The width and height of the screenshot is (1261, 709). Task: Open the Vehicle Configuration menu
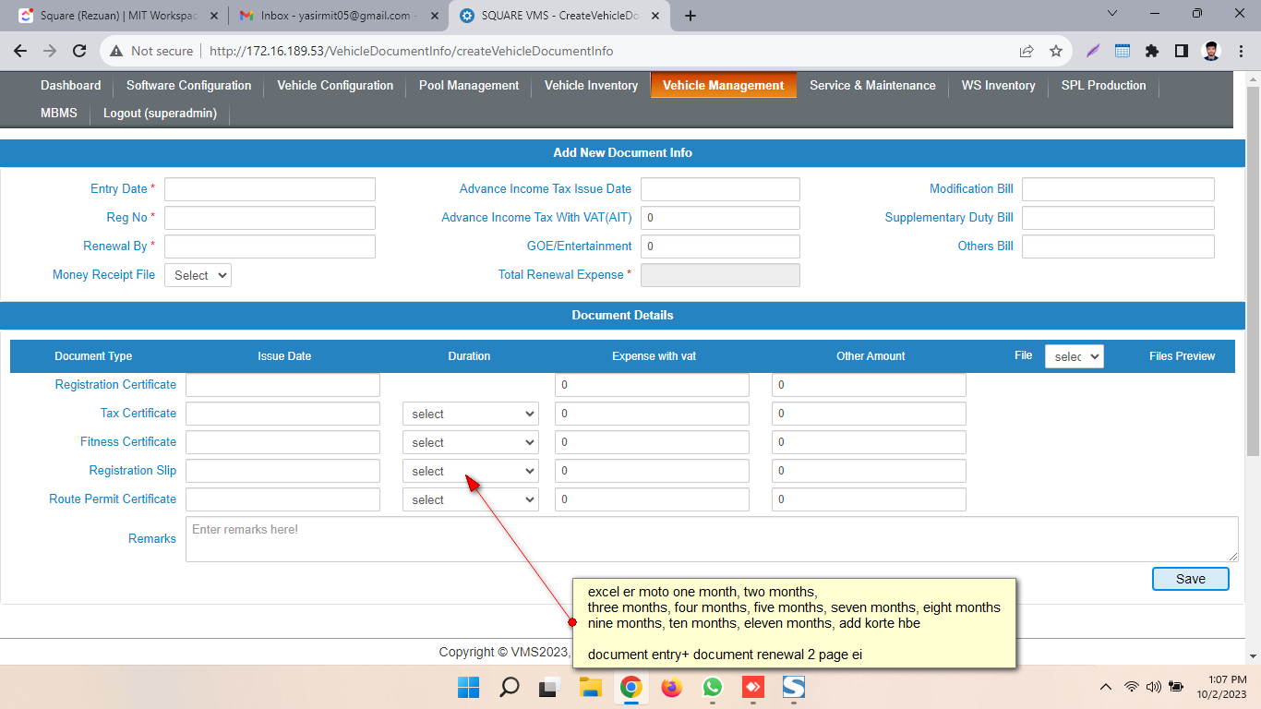[335, 85]
